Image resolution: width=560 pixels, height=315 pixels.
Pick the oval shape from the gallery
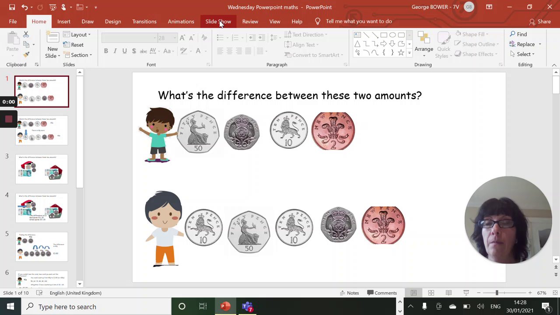[392, 35]
